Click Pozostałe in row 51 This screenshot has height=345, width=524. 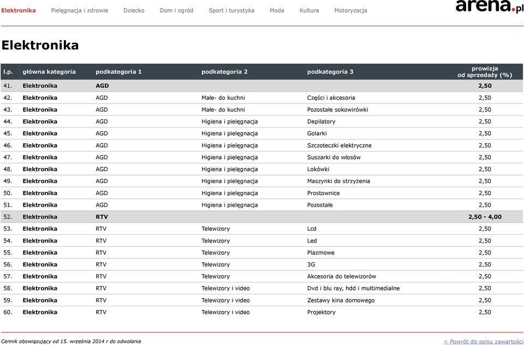tap(320, 205)
